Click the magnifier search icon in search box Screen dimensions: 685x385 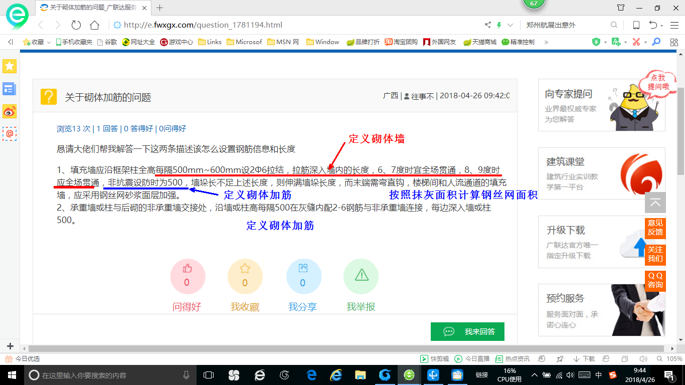[614, 25]
